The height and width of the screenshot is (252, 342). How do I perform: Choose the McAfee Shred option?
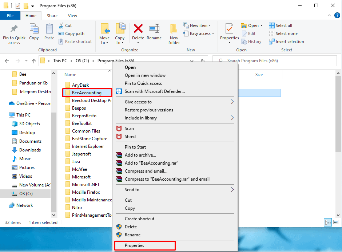(x=130, y=137)
